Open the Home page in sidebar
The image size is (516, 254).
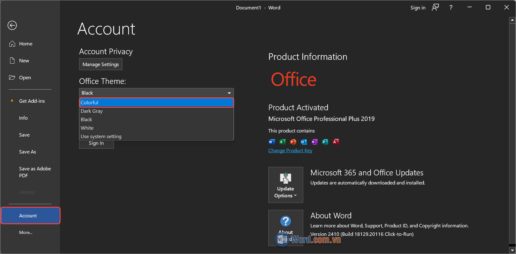[26, 44]
